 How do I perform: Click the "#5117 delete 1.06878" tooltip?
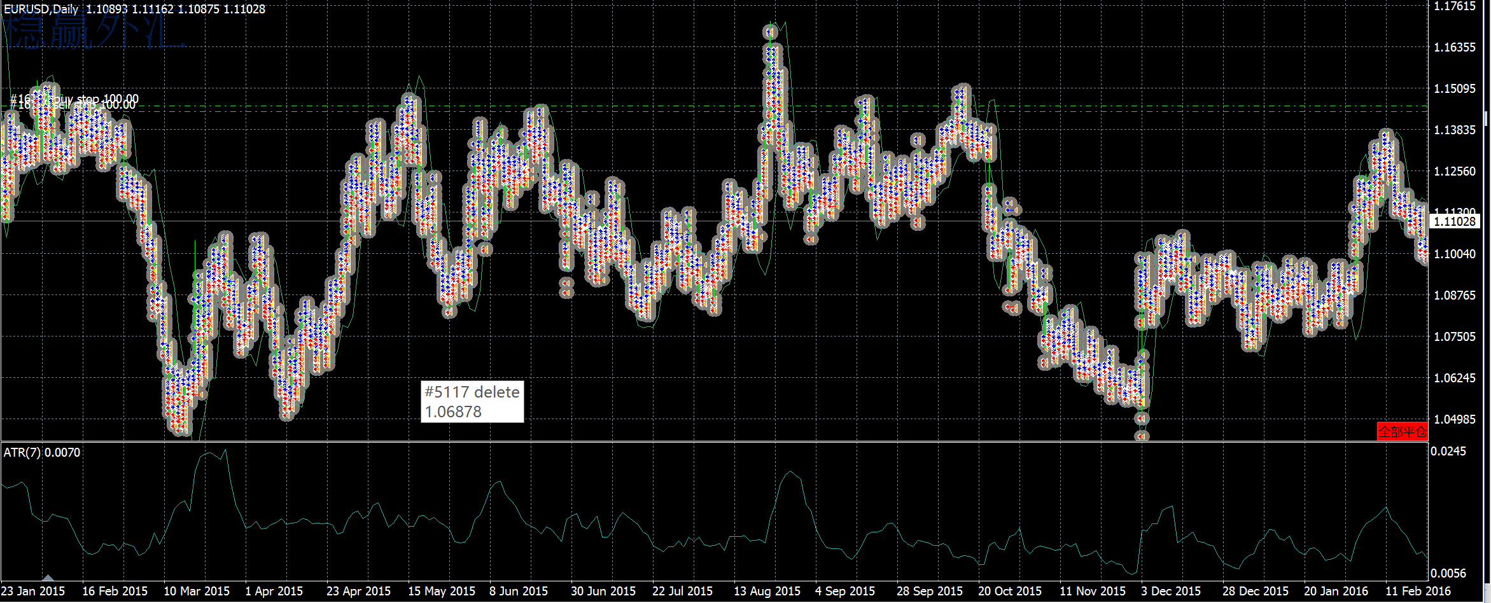click(x=472, y=401)
